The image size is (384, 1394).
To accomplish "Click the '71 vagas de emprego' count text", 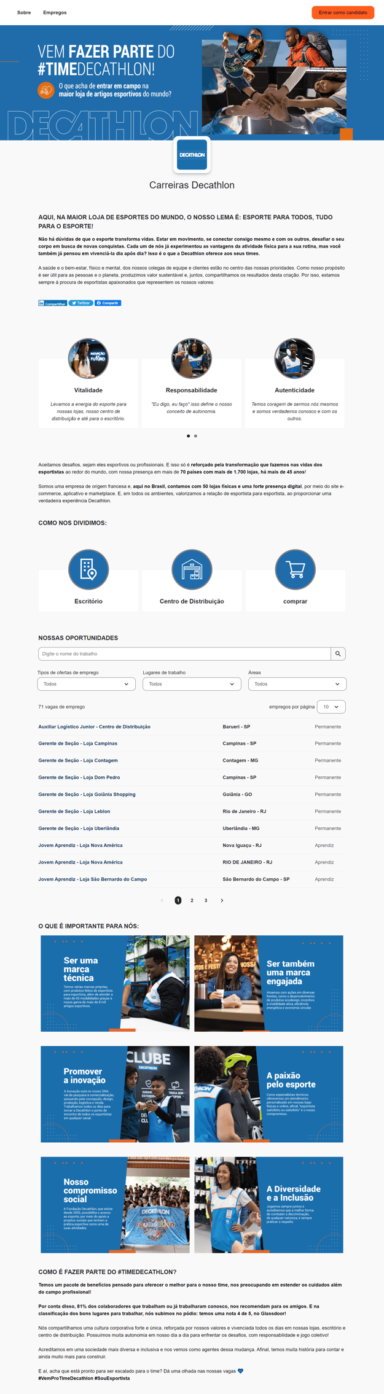I will pos(61,707).
